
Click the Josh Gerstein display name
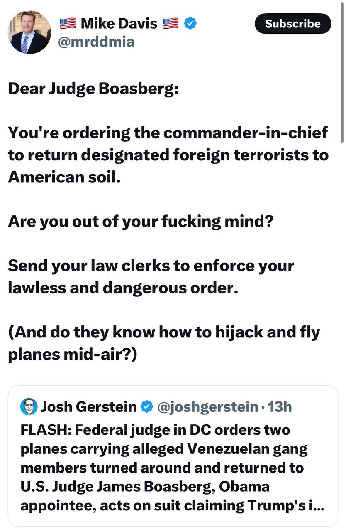coord(88,406)
